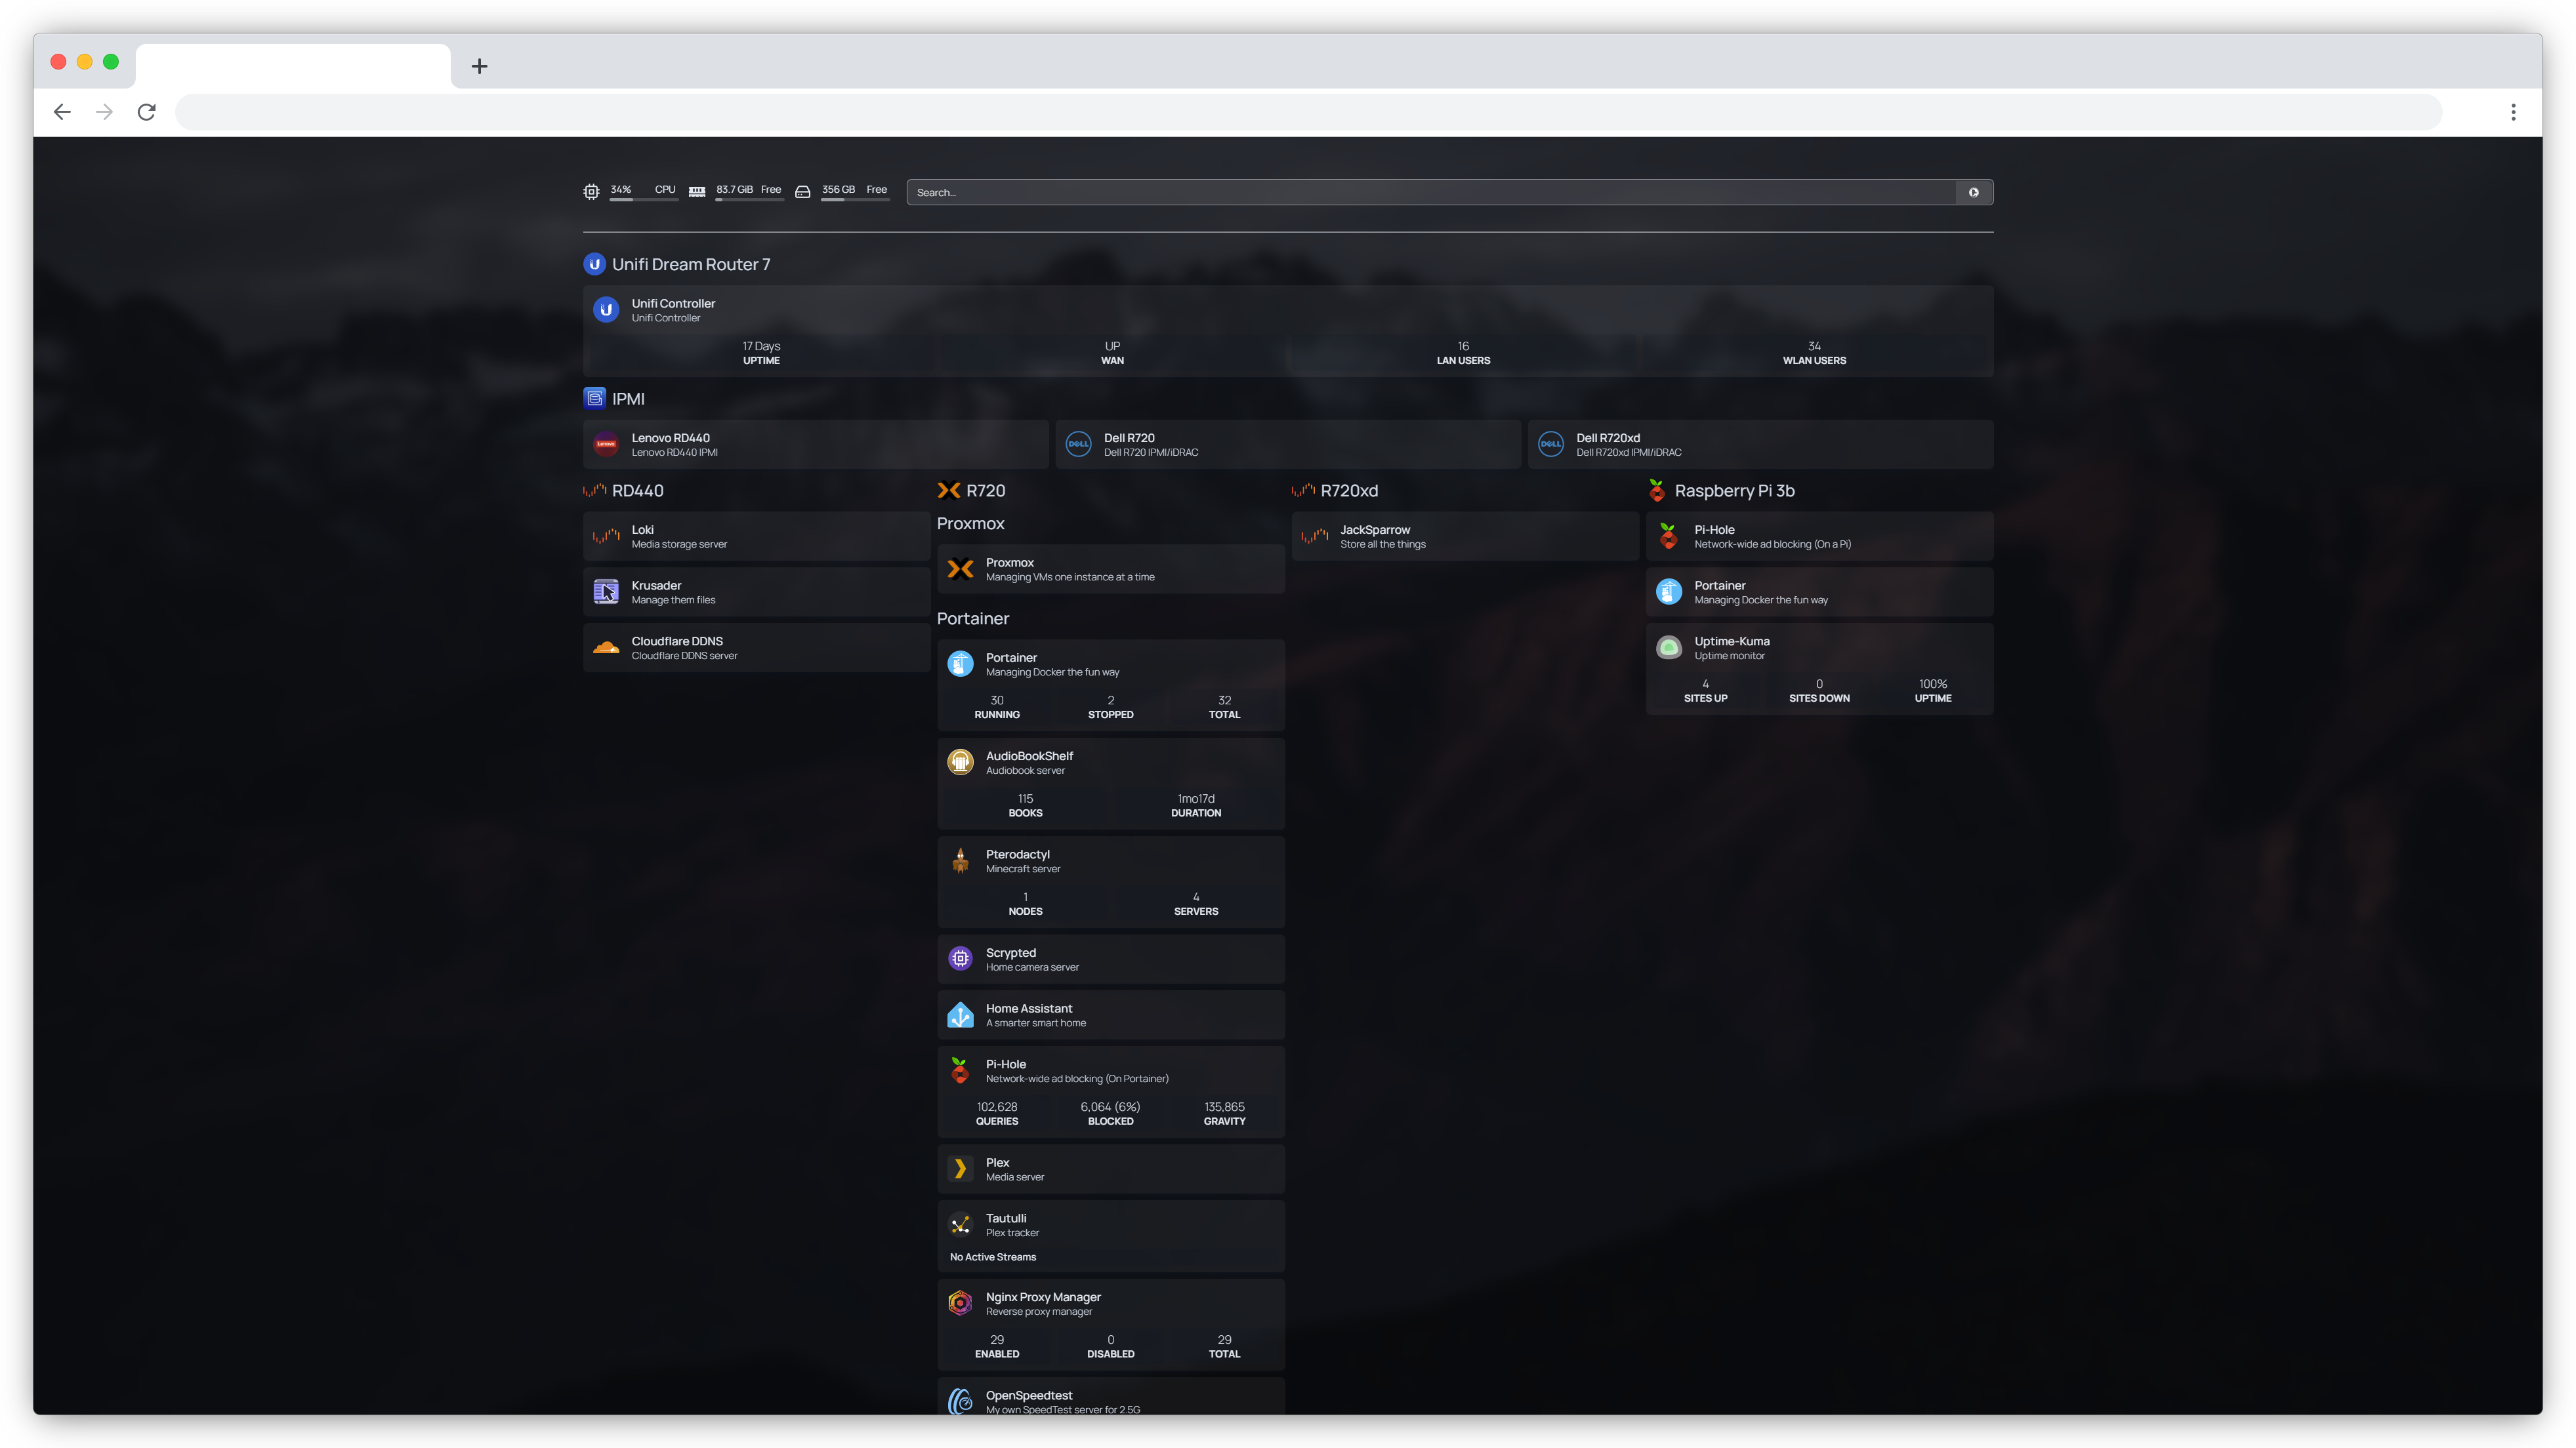This screenshot has width=2576, height=1448.
Task: Click the Dell icon on the R720 iDRAC card
Action: (1078, 444)
